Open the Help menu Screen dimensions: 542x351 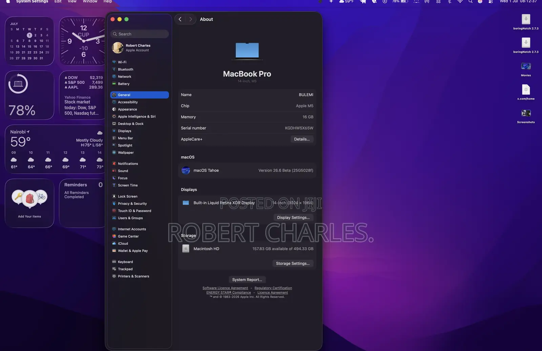(108, 2)
